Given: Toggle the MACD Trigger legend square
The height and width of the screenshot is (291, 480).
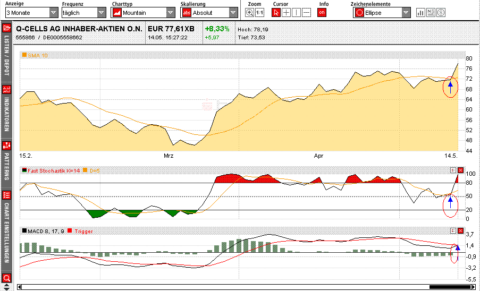Looking at the screenshot, I should 70,230.
